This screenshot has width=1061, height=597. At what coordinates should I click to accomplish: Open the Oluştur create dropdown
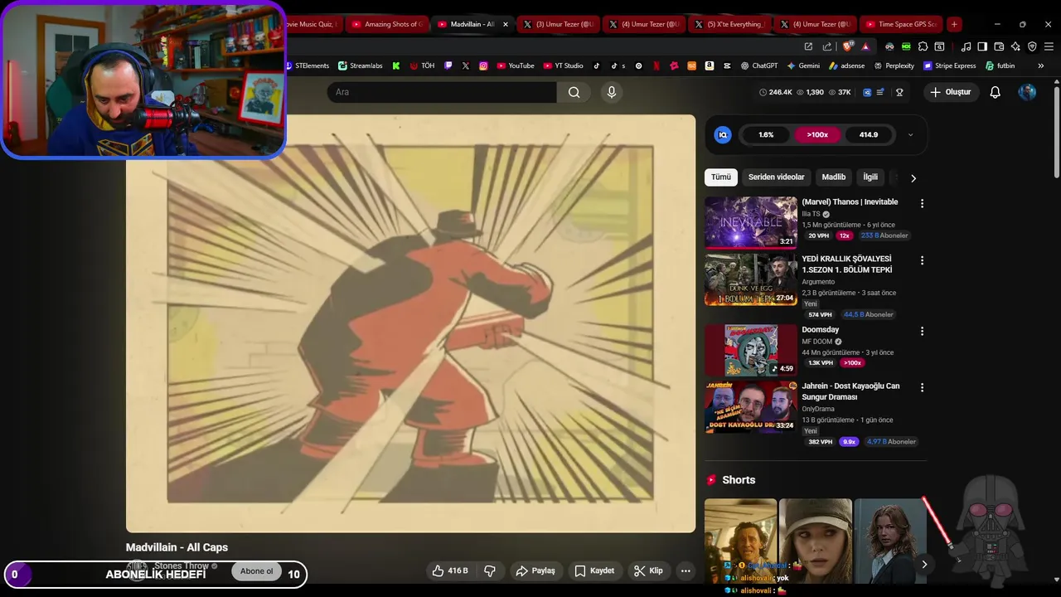tap(951, 92)
